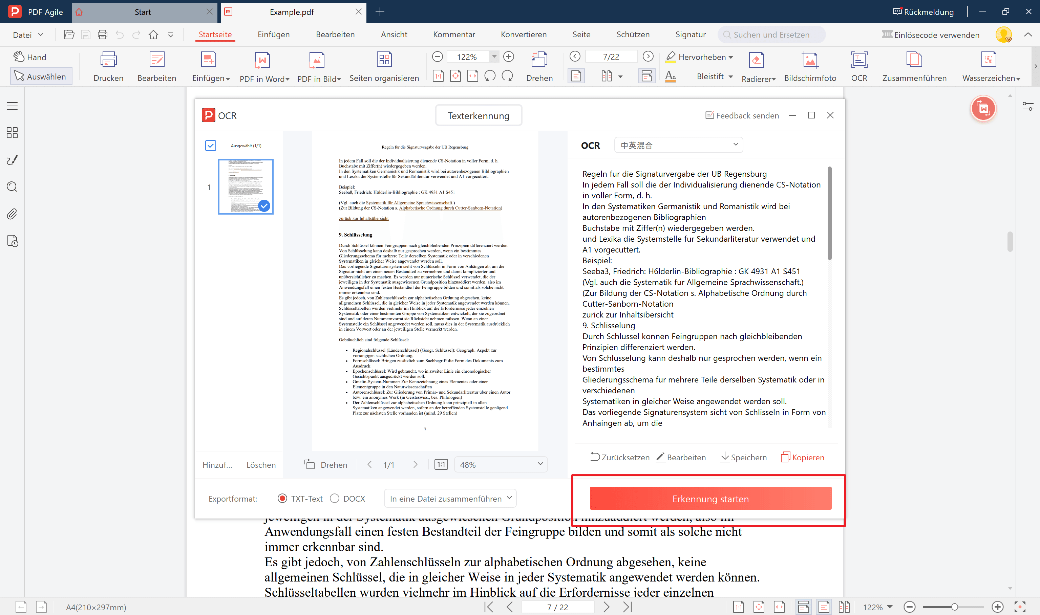Viewport: 1040px width, 615px height.
Task: Open the thumbnails panel in left sidebar
Action: coord(12,133)
